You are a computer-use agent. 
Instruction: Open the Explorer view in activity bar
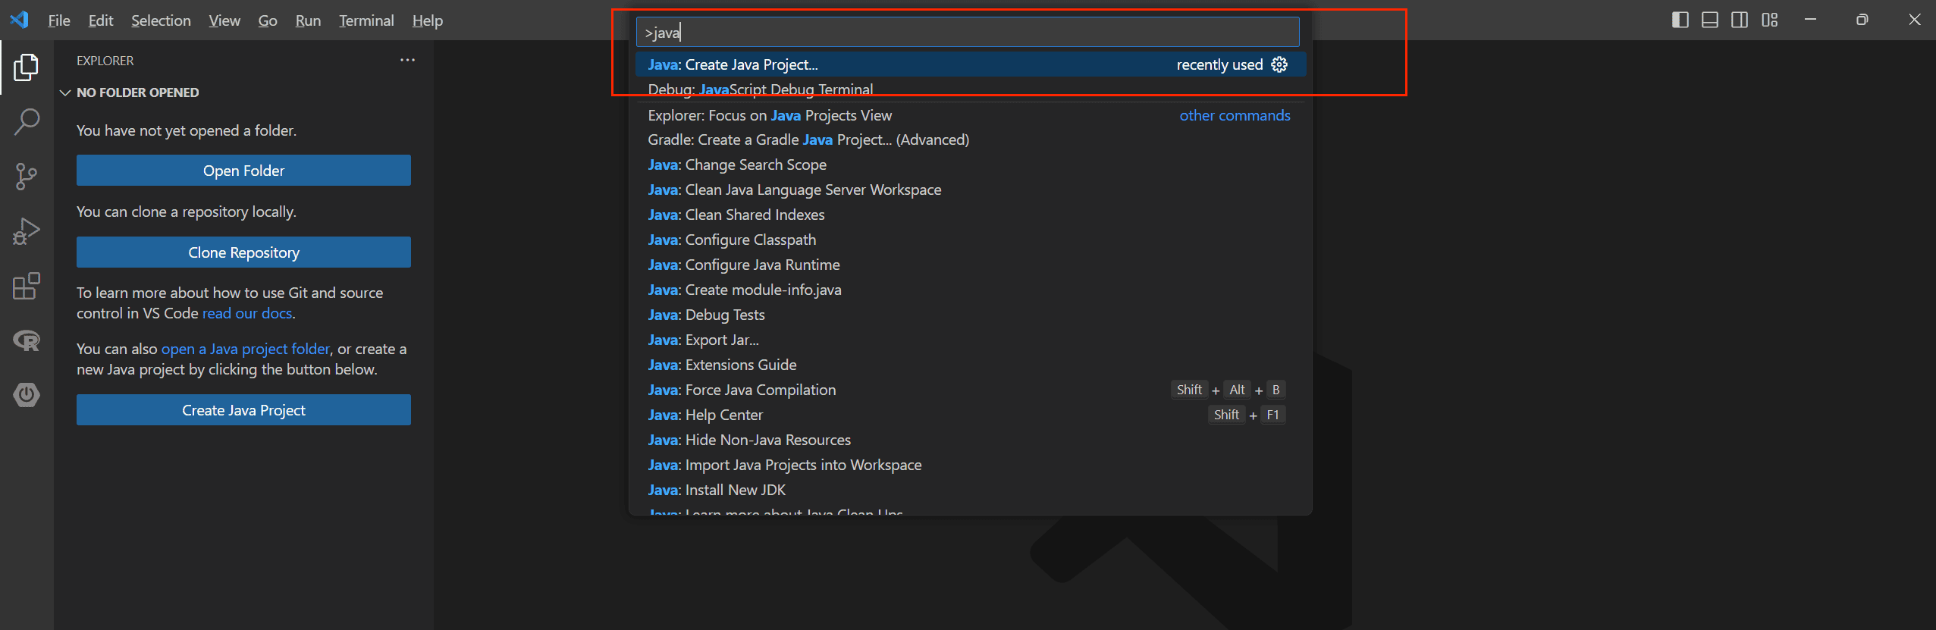(x=27, y=67)
